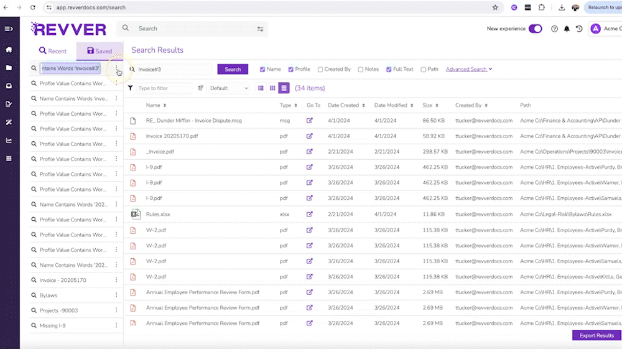Sort by Size column
Viewport: 622px width, 349px height.
[x=430, y=105]
